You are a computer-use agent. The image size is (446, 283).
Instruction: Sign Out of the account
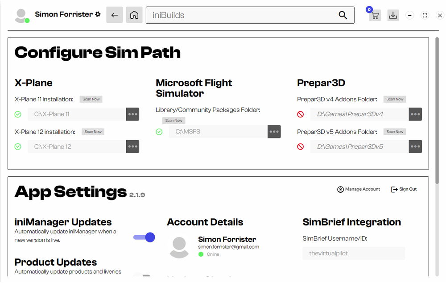tap(404, 189)
